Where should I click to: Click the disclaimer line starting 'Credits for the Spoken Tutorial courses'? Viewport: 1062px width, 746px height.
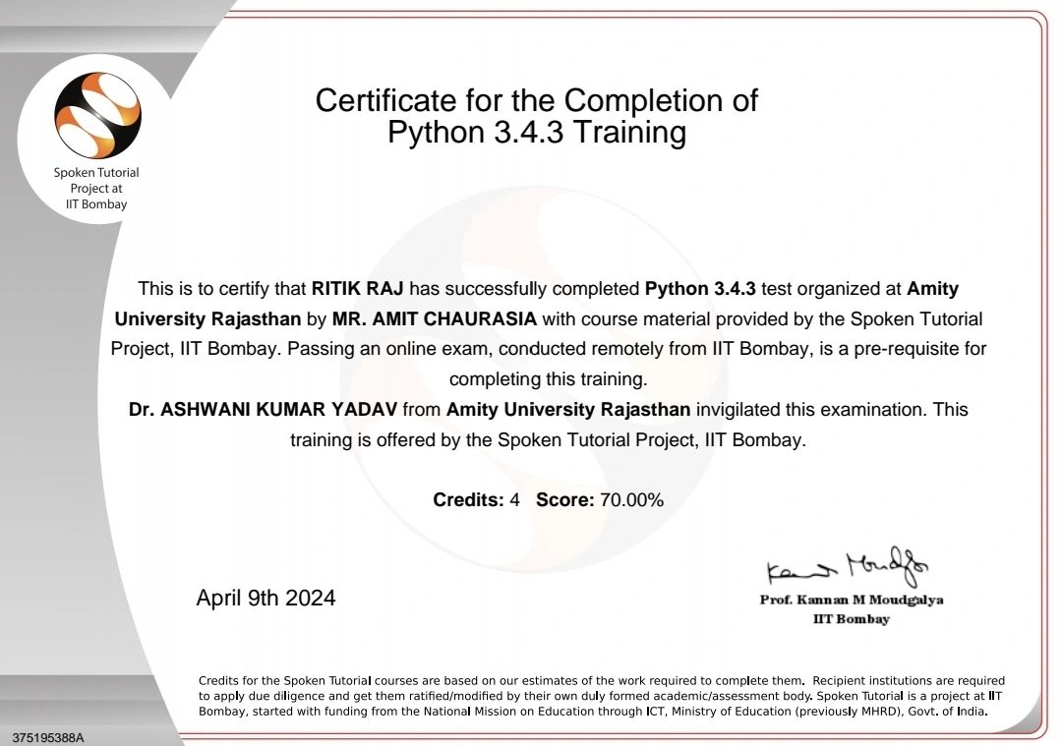(602, 680)
